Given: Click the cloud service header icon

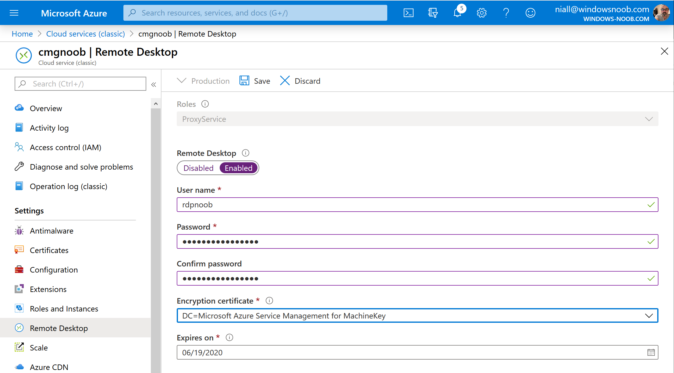Looking at the screenshot, I should point(24,55).
